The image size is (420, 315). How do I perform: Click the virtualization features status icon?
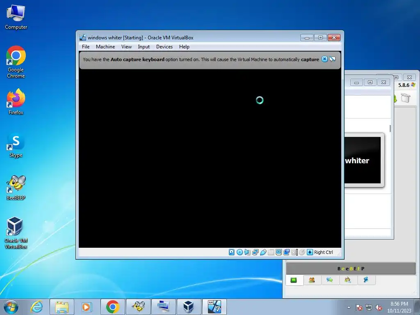coord(294,252)
